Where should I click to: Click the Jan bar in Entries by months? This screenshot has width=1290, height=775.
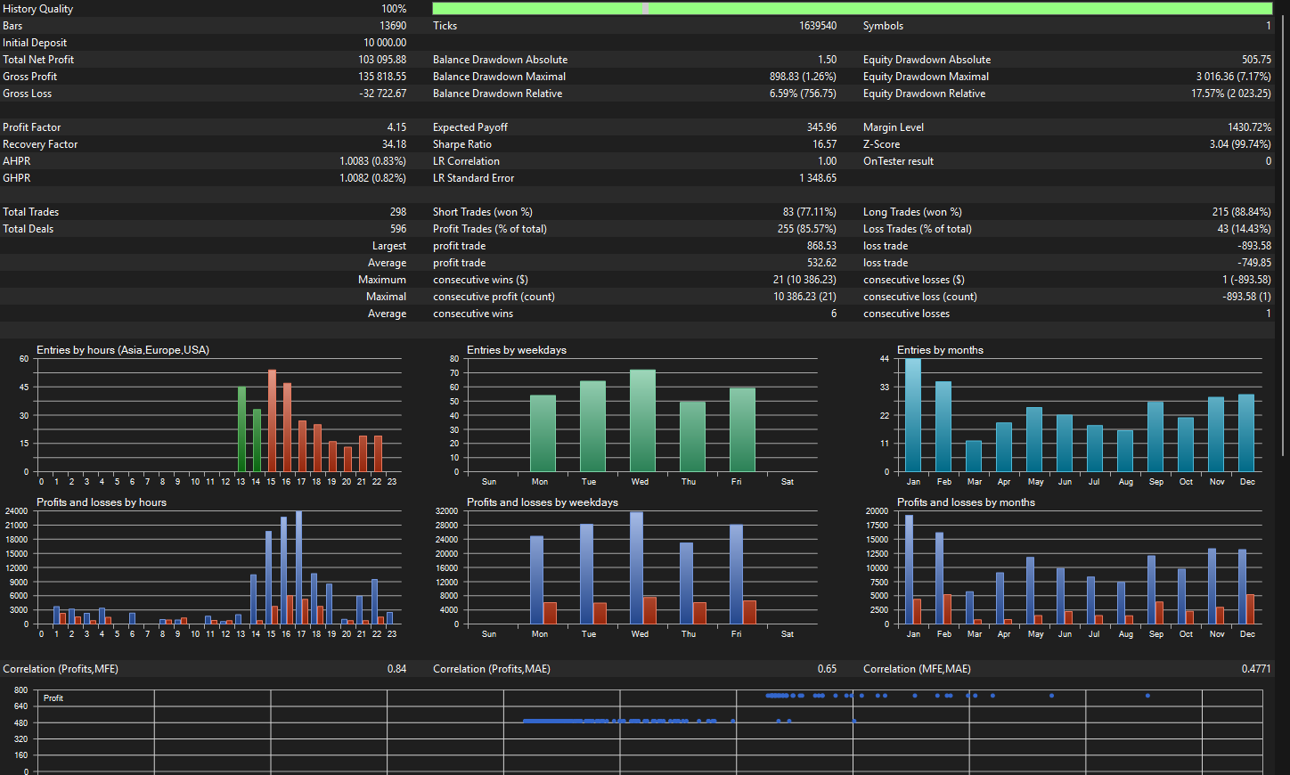913,415
